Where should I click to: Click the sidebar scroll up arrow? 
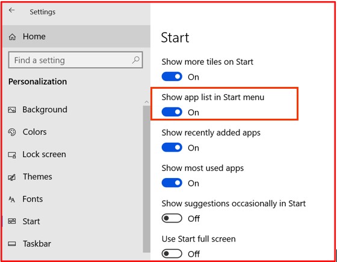pyautogui.click(x=147, y=102)
